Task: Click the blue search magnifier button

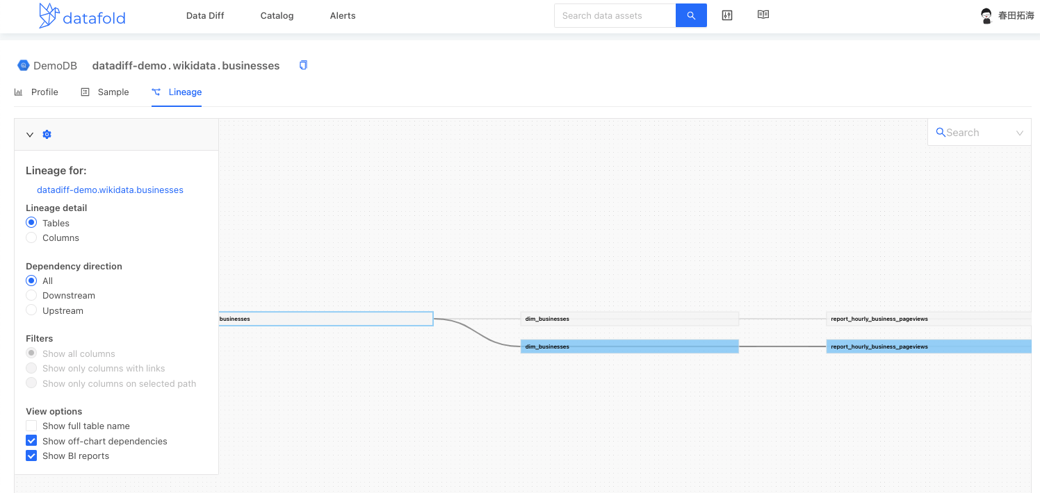Action: pos(690,15)
